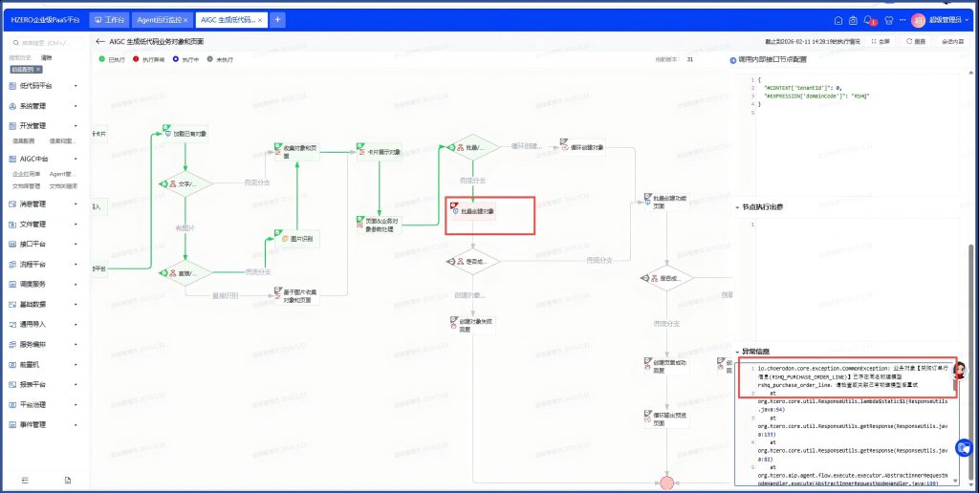Image resolution: width=979 pixels, height=493 pixels.
Task: Remove the search history tag chip
Action: pos(38,70)
